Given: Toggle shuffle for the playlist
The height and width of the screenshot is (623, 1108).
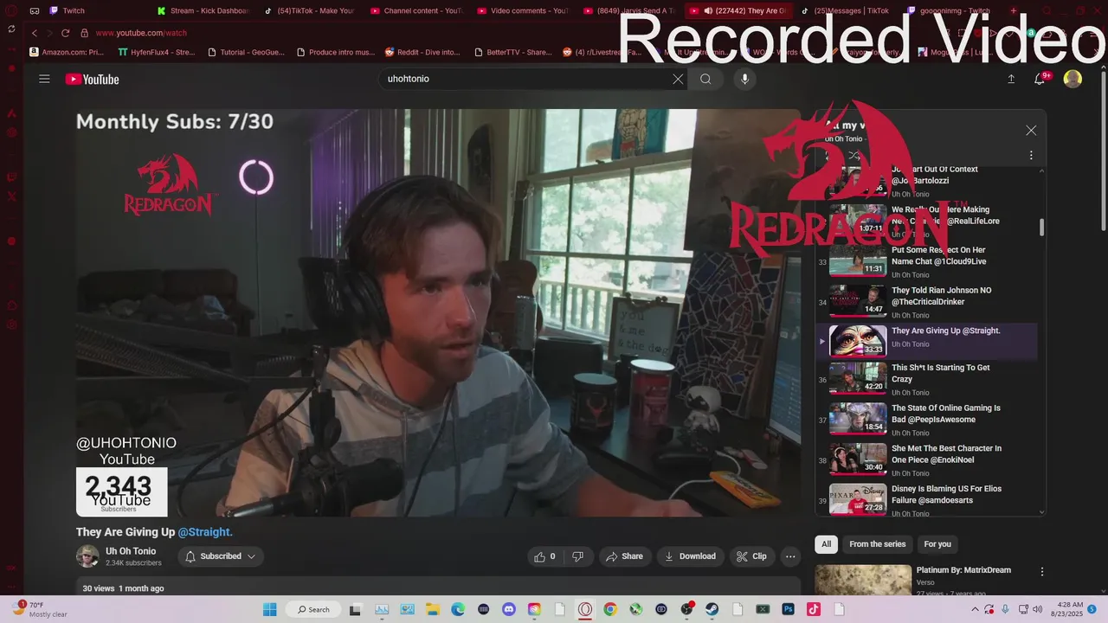Looking at the screenshot, I should coord(854,156).
